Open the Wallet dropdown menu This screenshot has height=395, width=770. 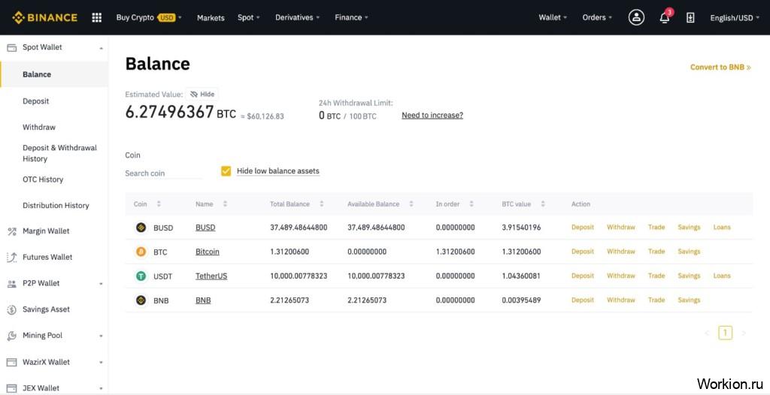(x=553, y=18)
